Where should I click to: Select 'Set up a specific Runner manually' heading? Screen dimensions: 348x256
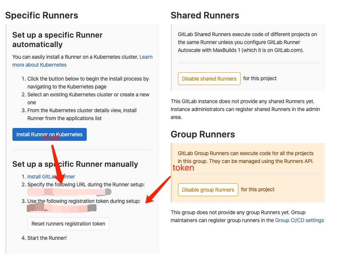click(x=75, y=164)
